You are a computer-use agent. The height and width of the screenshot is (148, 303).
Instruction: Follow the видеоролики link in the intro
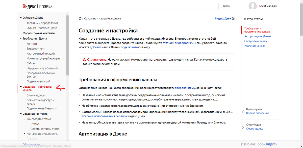point(184,43)
